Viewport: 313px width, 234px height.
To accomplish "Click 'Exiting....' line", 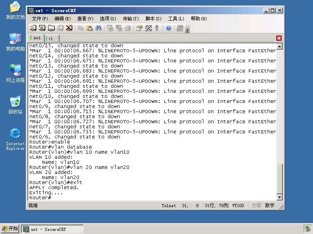I will (x=46, y=193).
